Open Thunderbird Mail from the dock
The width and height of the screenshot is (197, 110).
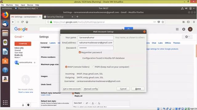tap(5, 24)
